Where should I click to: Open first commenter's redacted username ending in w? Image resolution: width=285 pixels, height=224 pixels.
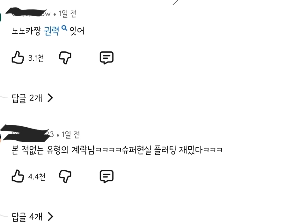tap(31, 14)
